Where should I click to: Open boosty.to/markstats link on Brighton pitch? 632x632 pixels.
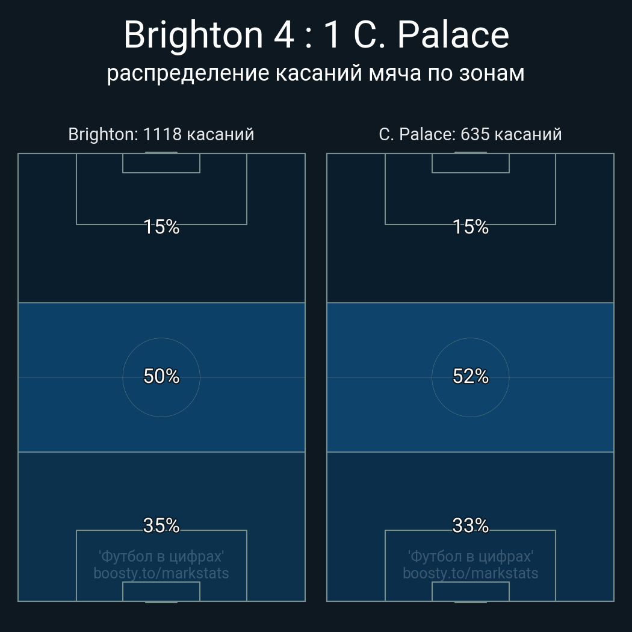click(x=161, y=573)
